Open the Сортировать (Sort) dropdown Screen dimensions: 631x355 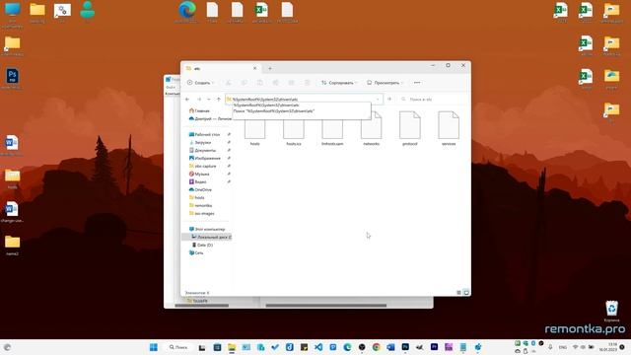click(x=339, y=83)
